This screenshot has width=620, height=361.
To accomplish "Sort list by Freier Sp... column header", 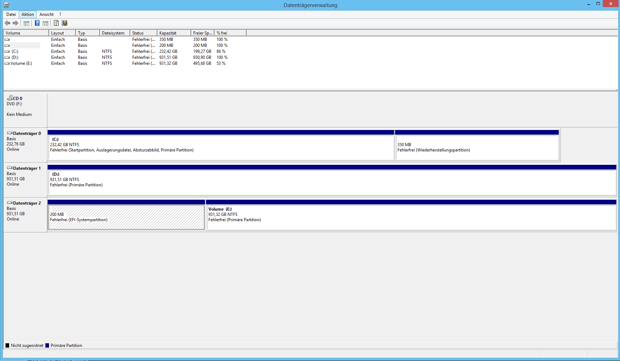I will (203, 33).
